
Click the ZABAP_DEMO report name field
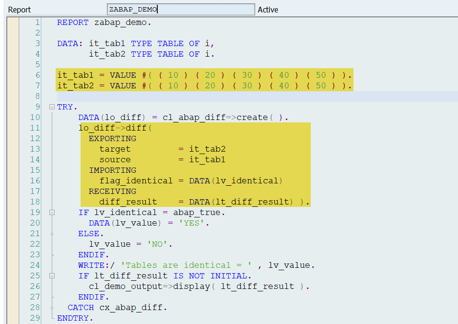click(180, 9)
